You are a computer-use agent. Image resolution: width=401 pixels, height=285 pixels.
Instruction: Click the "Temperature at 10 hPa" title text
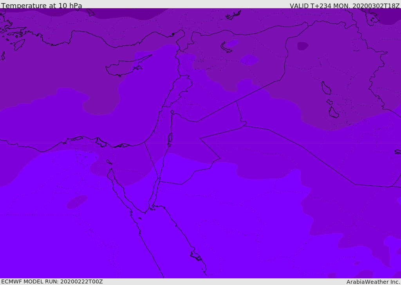point(42,5)
